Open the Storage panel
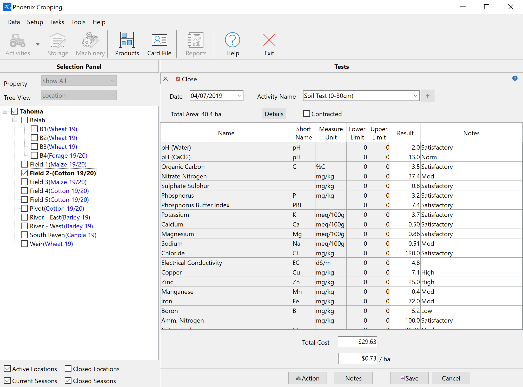The image size is (523, 387). click(58, 44)
